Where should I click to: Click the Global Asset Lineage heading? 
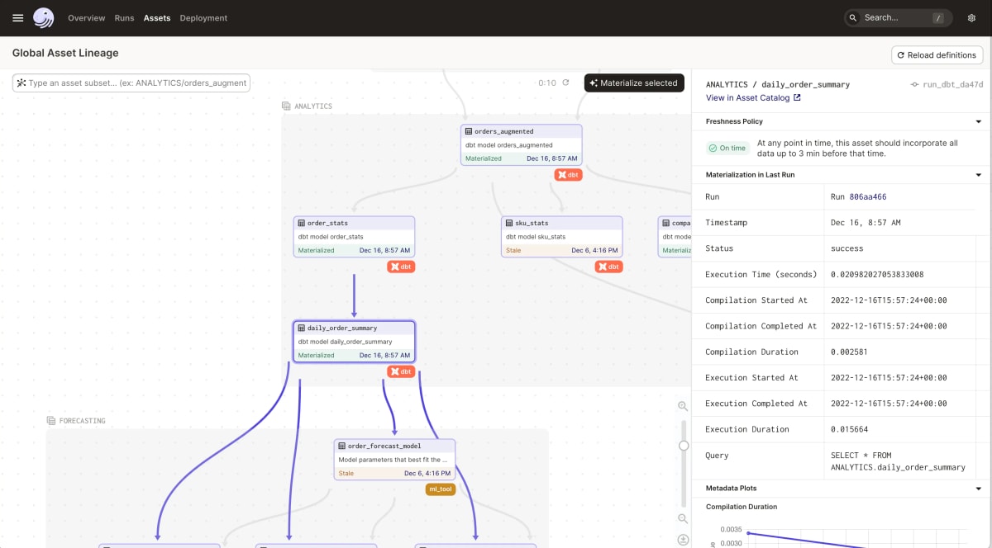coord(65,53)
